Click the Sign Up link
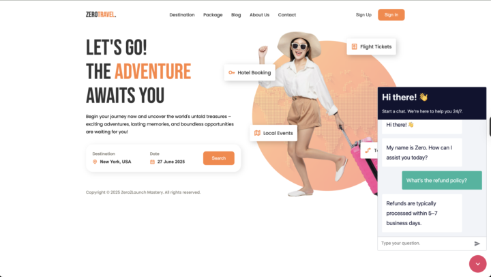Viewport: 491px width, 277px height. point(363,15)
